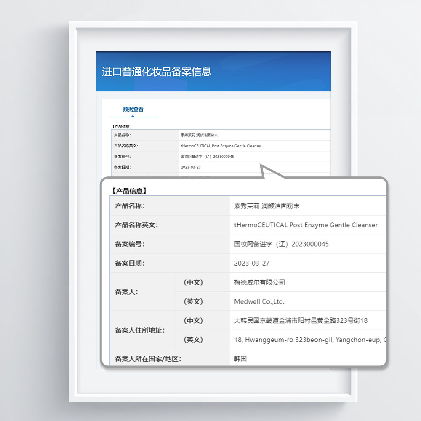Select 产品名称: label in the small background table

pos(122,135)
